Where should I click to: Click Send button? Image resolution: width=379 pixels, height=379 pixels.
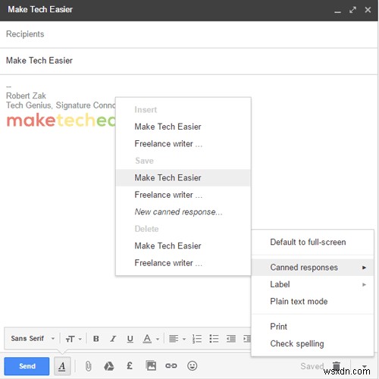point(27,366)
